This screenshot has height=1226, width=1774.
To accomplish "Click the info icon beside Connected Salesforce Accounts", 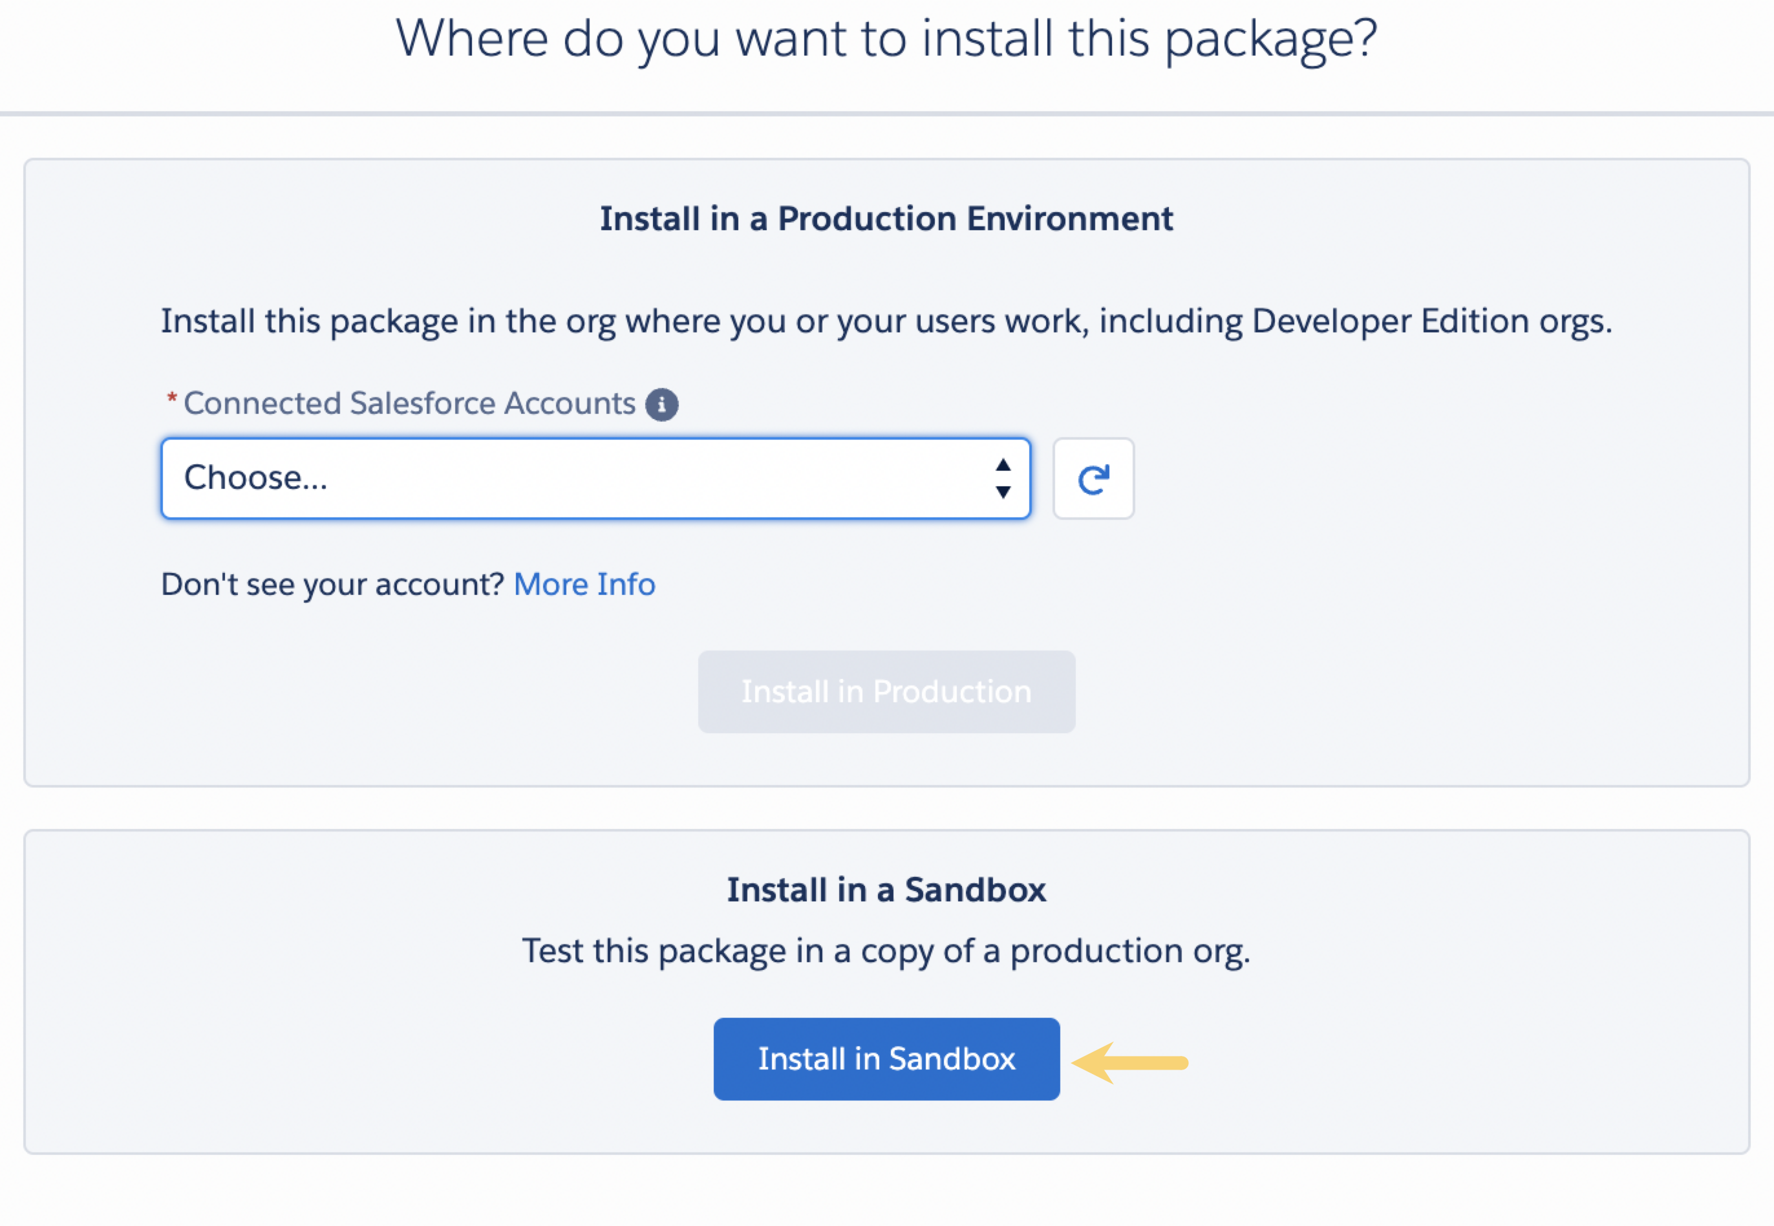I will click(x=663, y=403).
